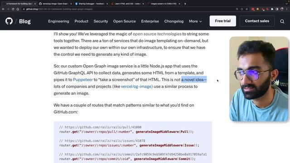Reload the page with the refresh icon
This screenshot has height=163, width=290.
point(13,9)
